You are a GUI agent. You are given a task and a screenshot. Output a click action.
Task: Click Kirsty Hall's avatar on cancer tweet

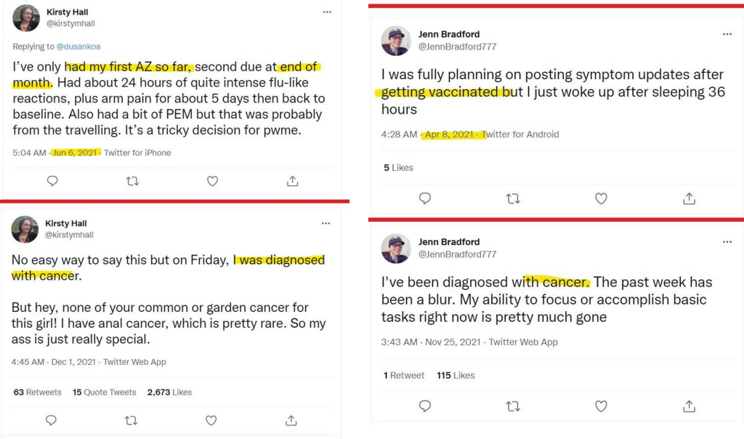point(25,229)
